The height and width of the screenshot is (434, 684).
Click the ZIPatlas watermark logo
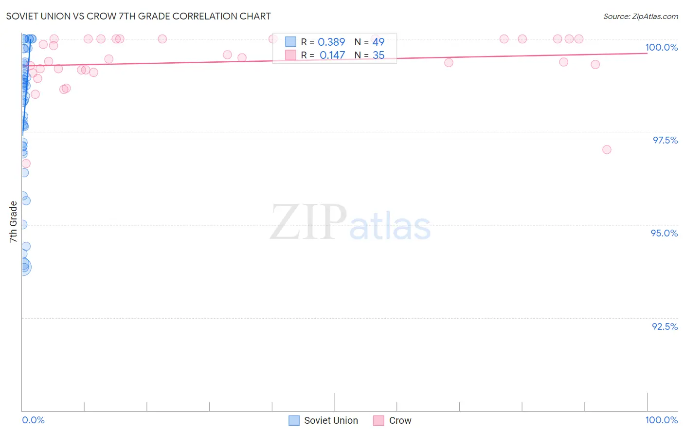tap(350, 223)
